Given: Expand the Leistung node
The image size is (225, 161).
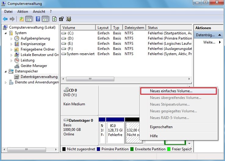Looking at the screenshot, I should point(11,61).
